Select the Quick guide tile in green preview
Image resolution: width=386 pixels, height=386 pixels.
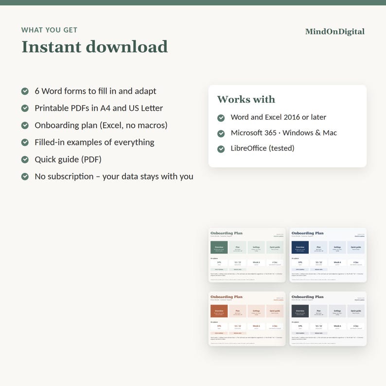(x=275, y=247)
